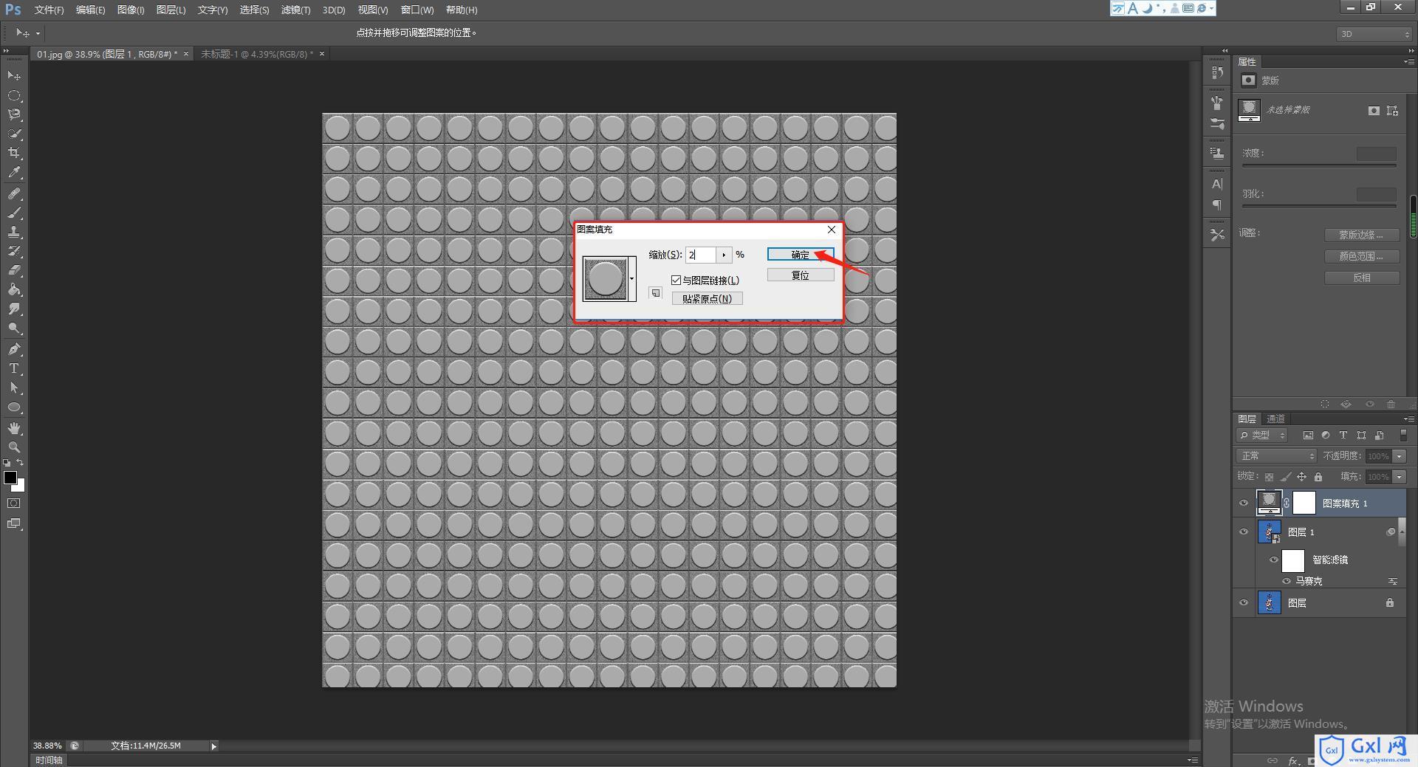Hide the 图案填充 1 layer
1418x767 pixels.
coord(1244,503)
